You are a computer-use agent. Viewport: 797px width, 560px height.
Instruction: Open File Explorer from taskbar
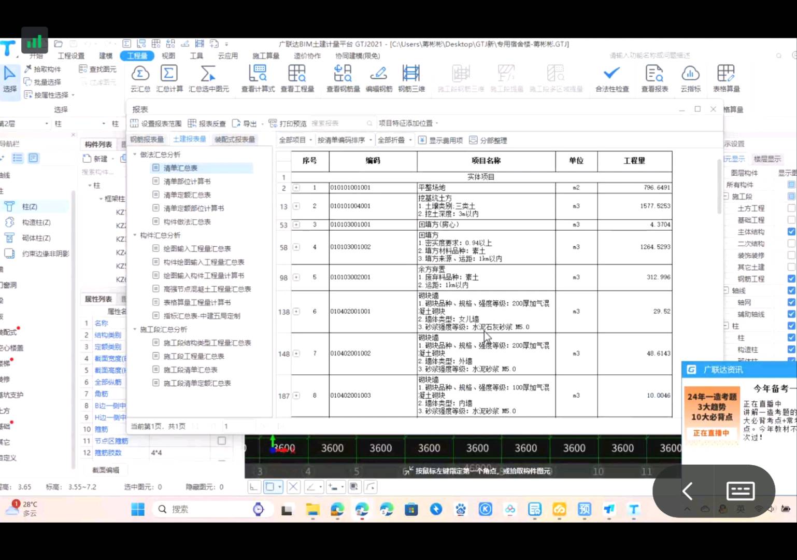tap(312, 509)
